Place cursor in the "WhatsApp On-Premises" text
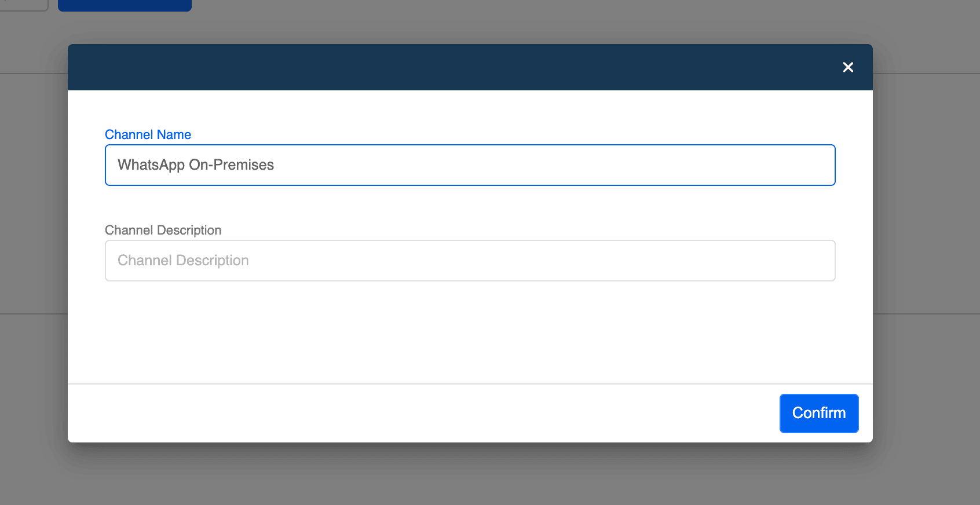Viewport: 980px width, 505px height. click(196, 165)
